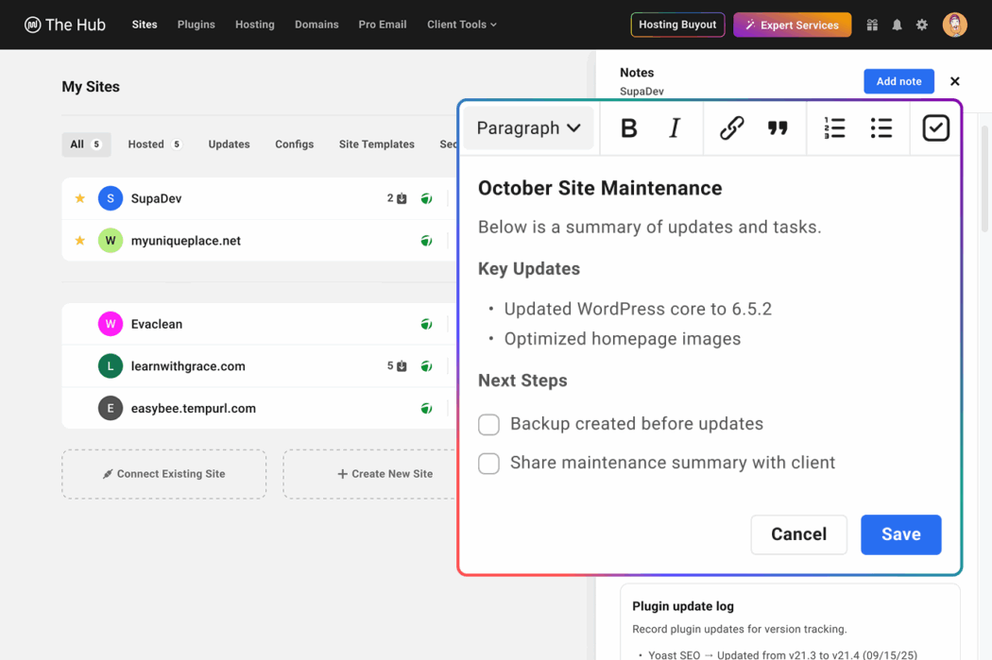992x660 pixels.
Task: Save the October Site Maintenance note
Action: [900, 534]
